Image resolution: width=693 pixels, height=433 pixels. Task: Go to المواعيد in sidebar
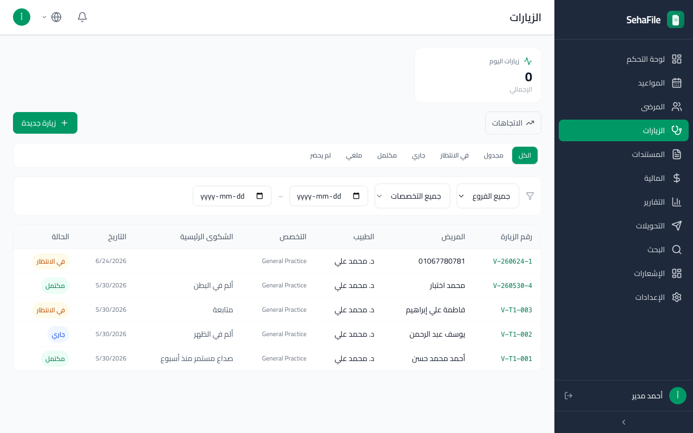pos(624,83)
